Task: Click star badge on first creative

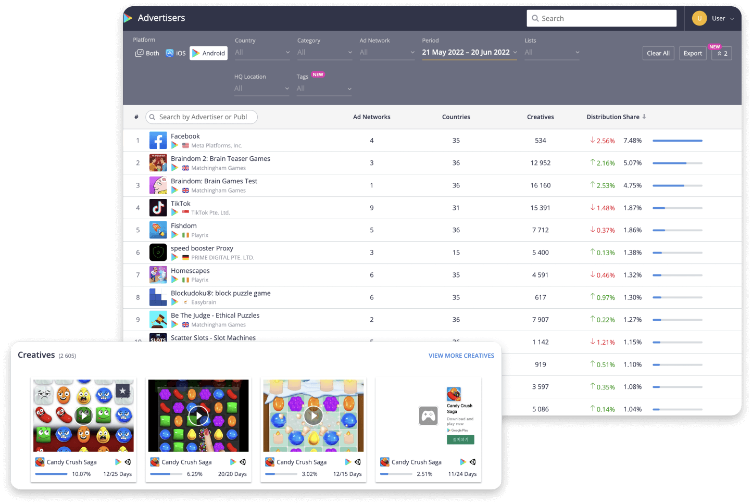Action: point(122,390)
